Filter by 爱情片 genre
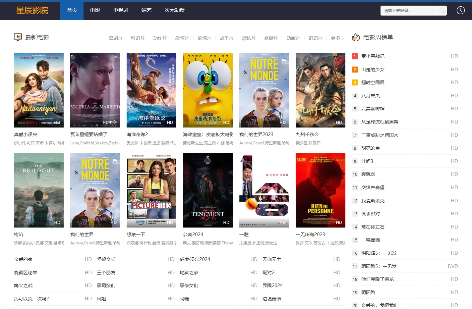The image size is (472, 309). 182,38
